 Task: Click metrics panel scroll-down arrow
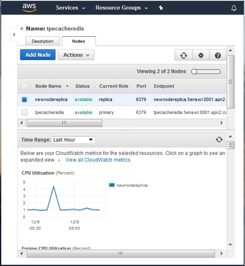(x=230, y=245)
